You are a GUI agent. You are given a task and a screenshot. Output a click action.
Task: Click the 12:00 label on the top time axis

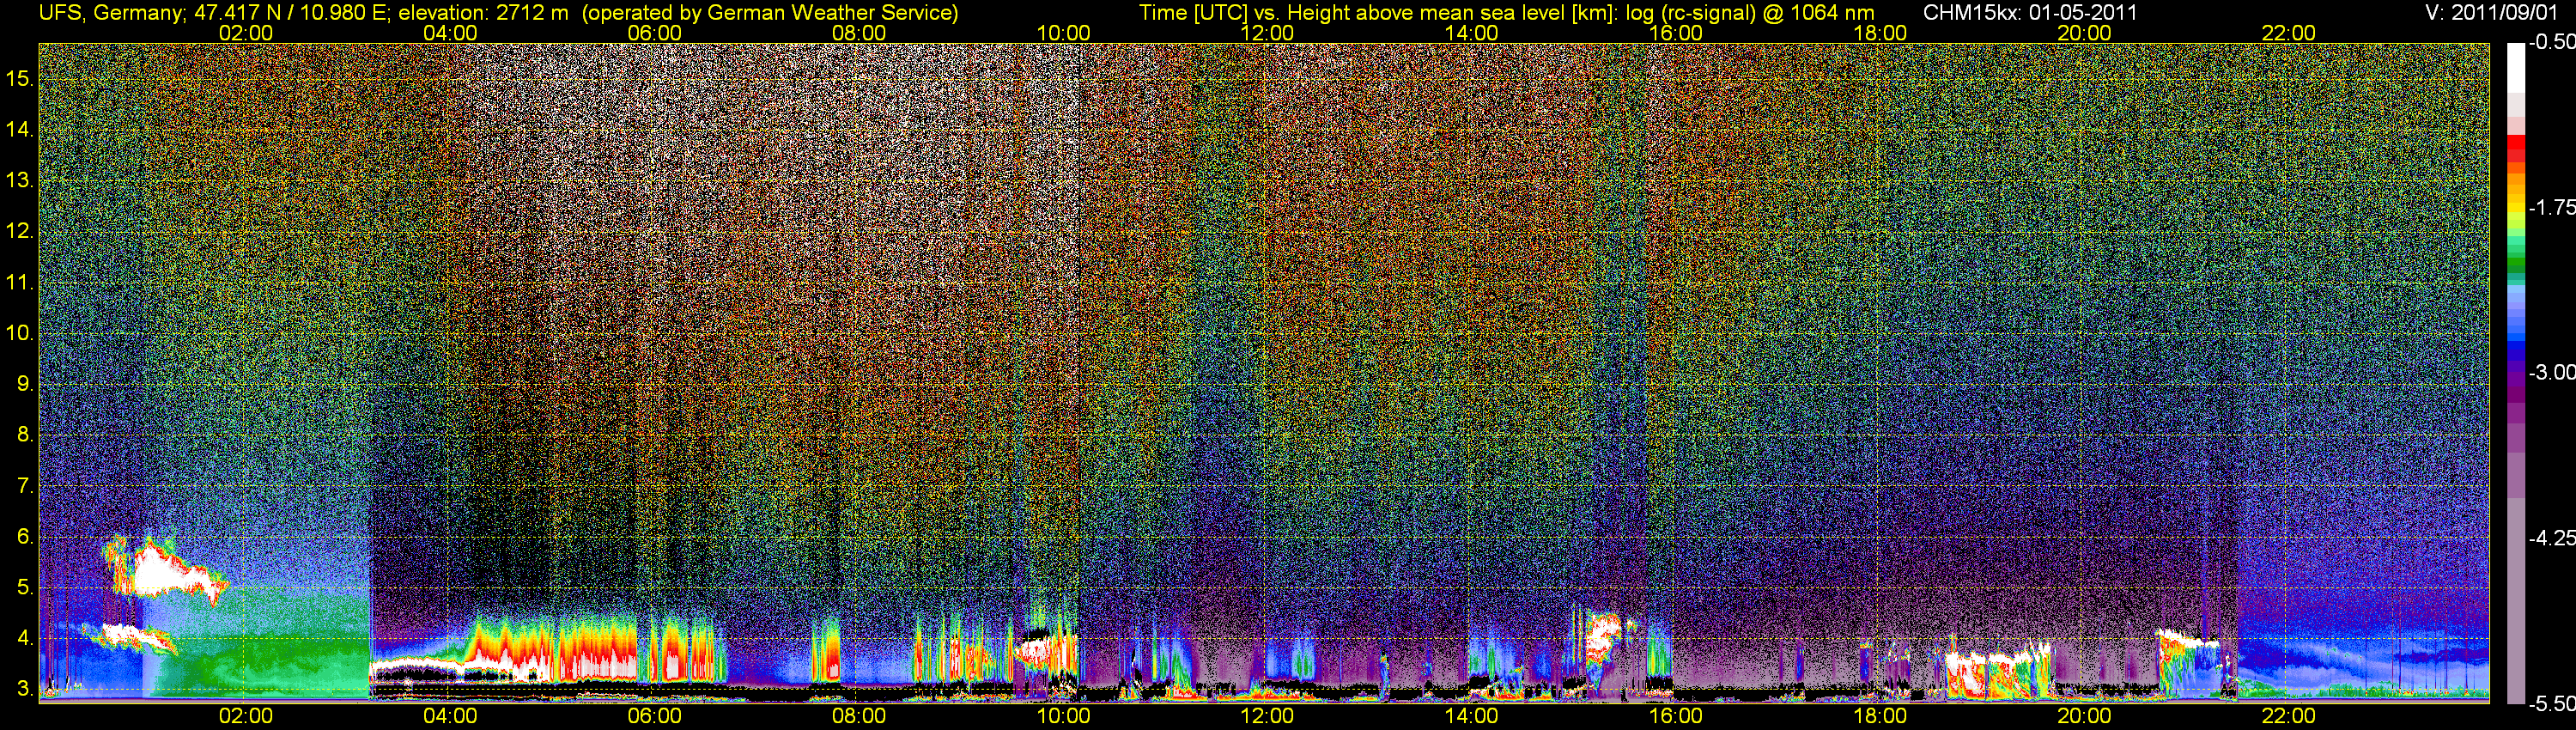point(1267,33)
